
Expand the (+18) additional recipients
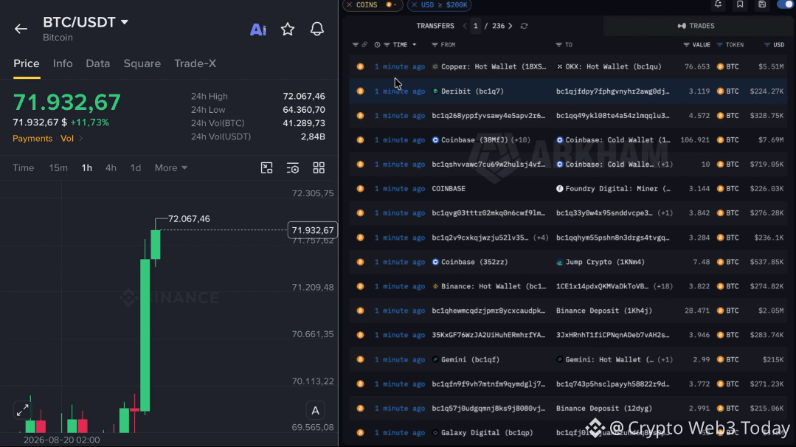point(663,286)
